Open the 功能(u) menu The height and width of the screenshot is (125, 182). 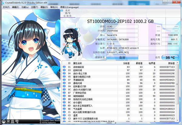[x=25, y=7]
